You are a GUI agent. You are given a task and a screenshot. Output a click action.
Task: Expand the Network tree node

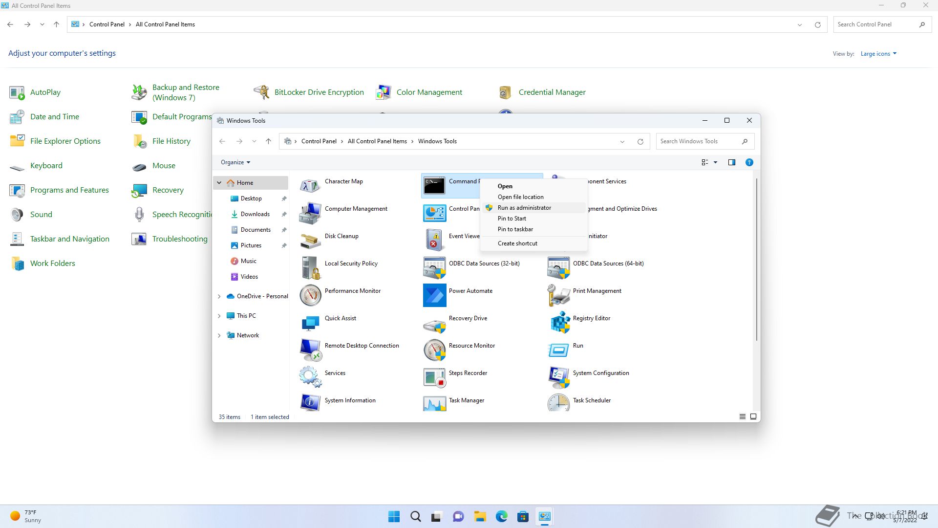[219, 335]
